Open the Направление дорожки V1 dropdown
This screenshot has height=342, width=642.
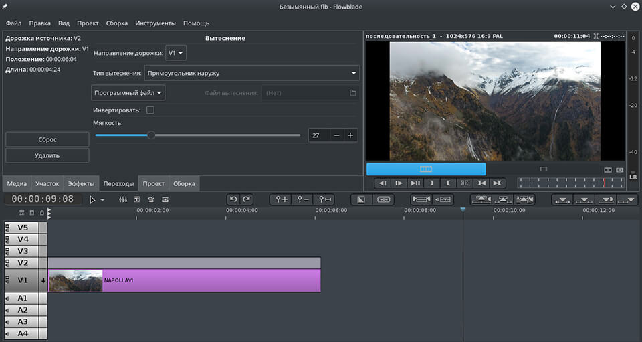coord(177,52)
